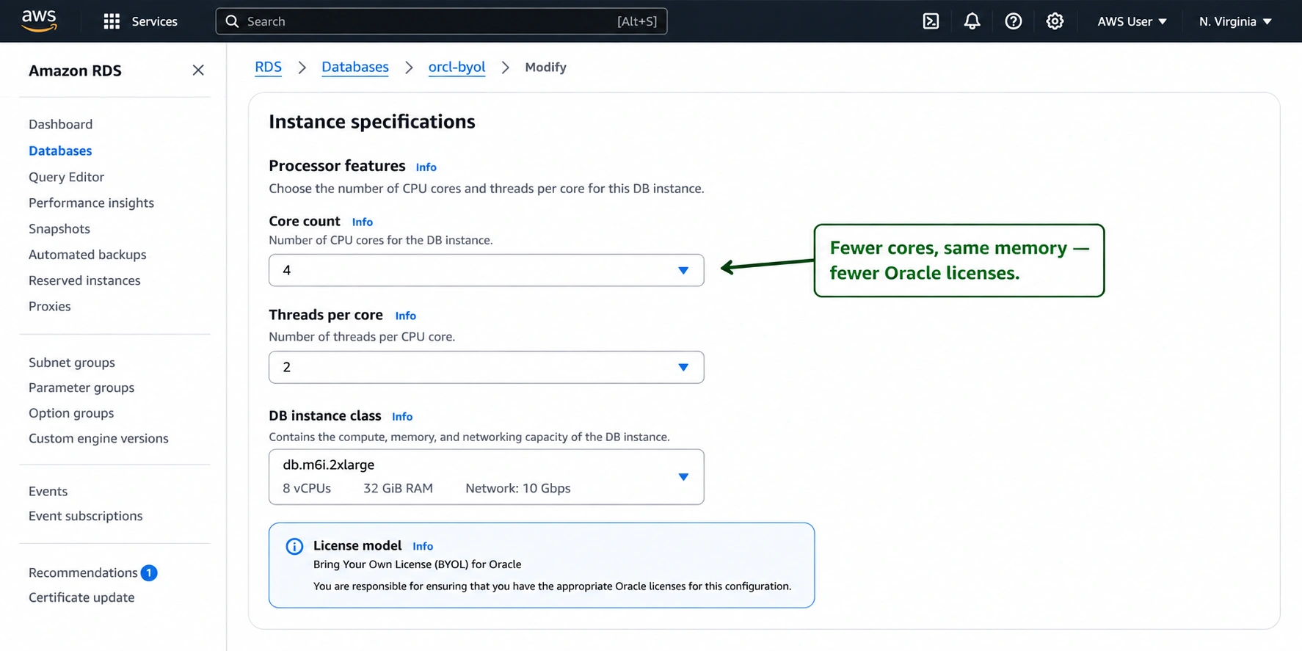Image resolution: width=1302 pixels, height=651 pixels.
Task: Open Recommendations in the sidebar
Action: tap(83, 572)
